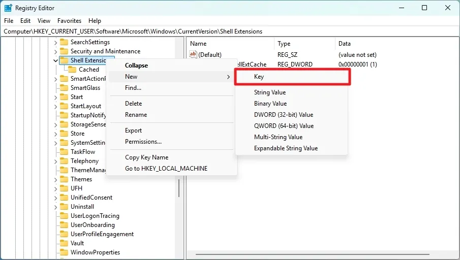This screenshot has height=260, width=460.
Task: Expand the Security and Maintenance key
Action: pos(55,52)
